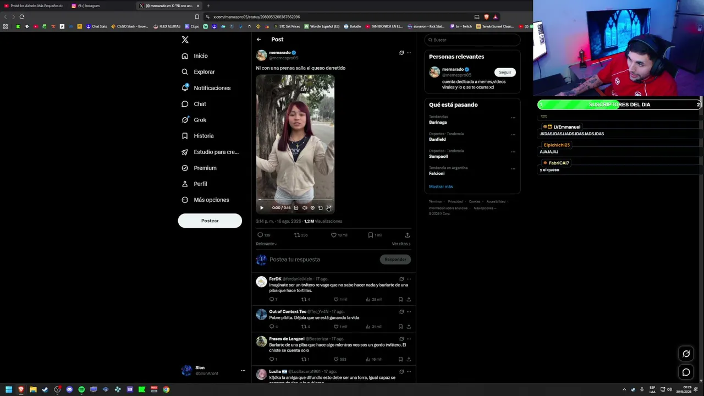Open more options on Out of Context Tec's reply

(x=409, y=312)
